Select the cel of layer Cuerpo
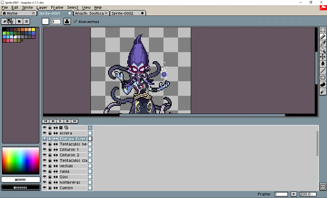Screen dimensions: 327x198 tap(90, 188)
